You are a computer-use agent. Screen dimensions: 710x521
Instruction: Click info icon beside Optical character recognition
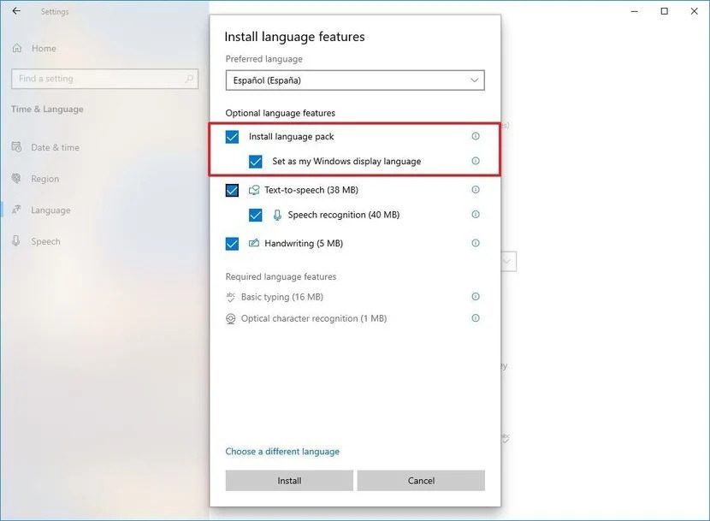[476, 318]
